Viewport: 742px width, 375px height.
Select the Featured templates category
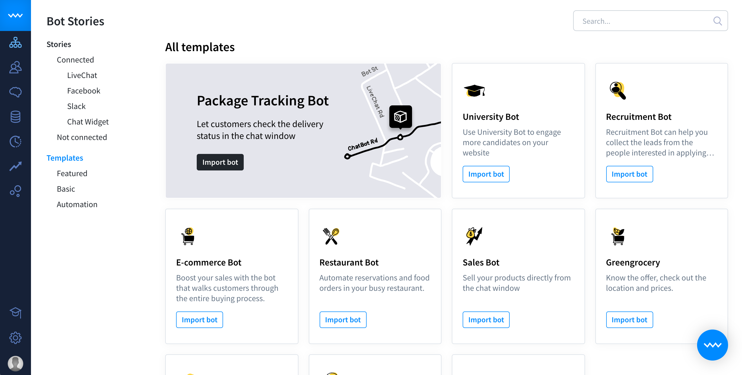(x=72, y=174)
